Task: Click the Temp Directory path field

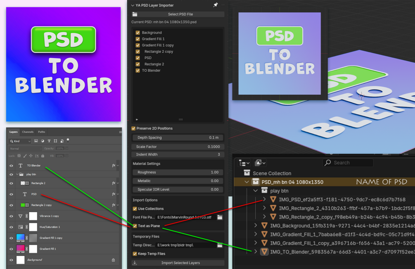Action: [x=186, y=245]
